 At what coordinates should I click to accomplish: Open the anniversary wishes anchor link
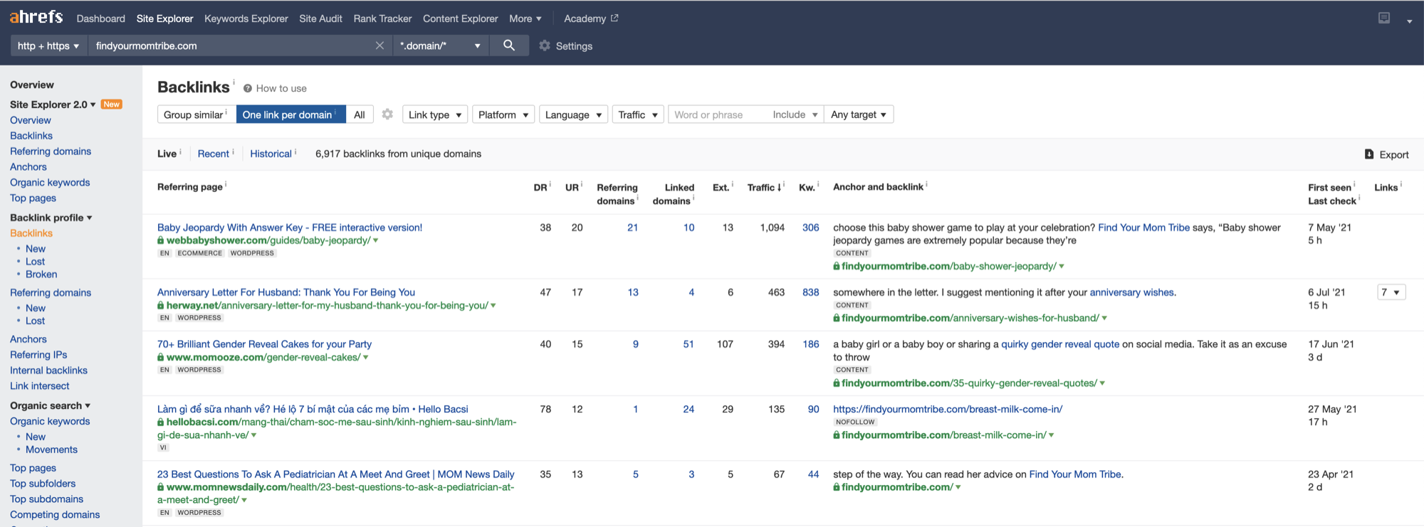1131,292
